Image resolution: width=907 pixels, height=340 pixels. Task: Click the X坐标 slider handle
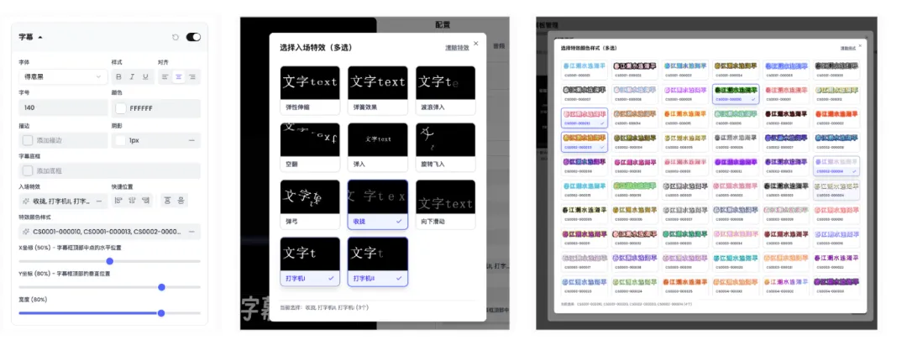click(x=110, y=261)
